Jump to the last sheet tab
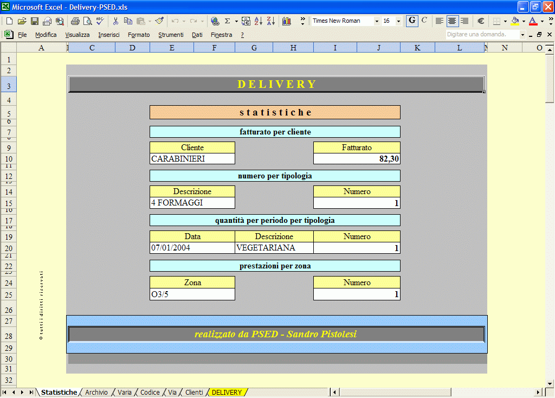This screenshot has width=555, height=398. pyautogui.click(x=31, y=393)
